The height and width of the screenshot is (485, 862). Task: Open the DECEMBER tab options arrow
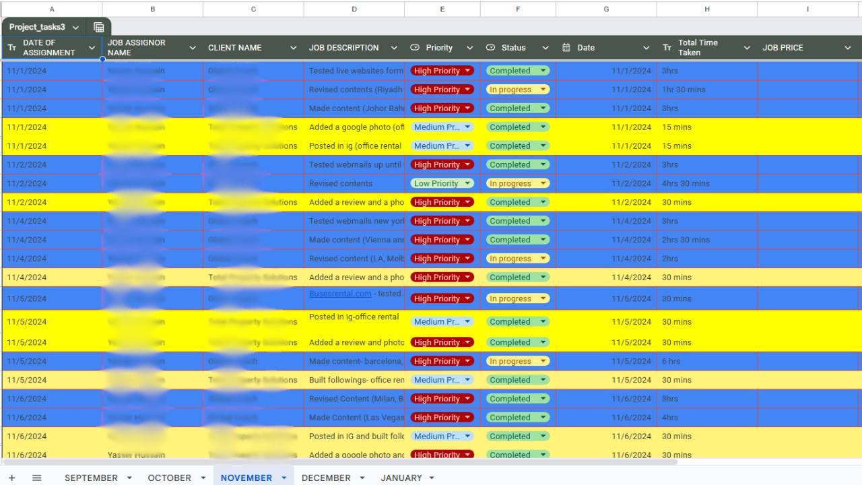(362, 478)
